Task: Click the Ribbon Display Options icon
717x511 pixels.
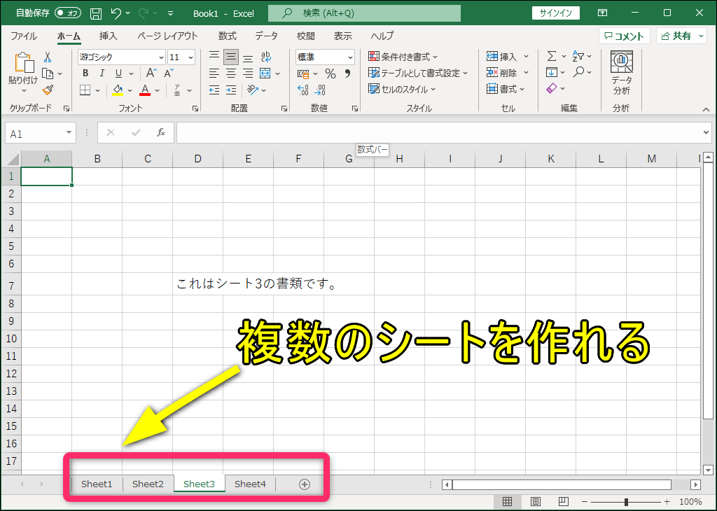Action: [603, 13]
